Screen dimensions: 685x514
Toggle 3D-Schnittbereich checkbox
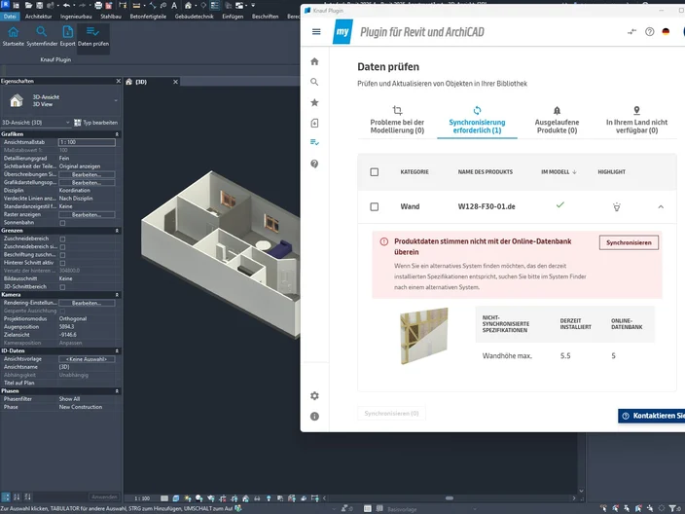click(62, 287)
